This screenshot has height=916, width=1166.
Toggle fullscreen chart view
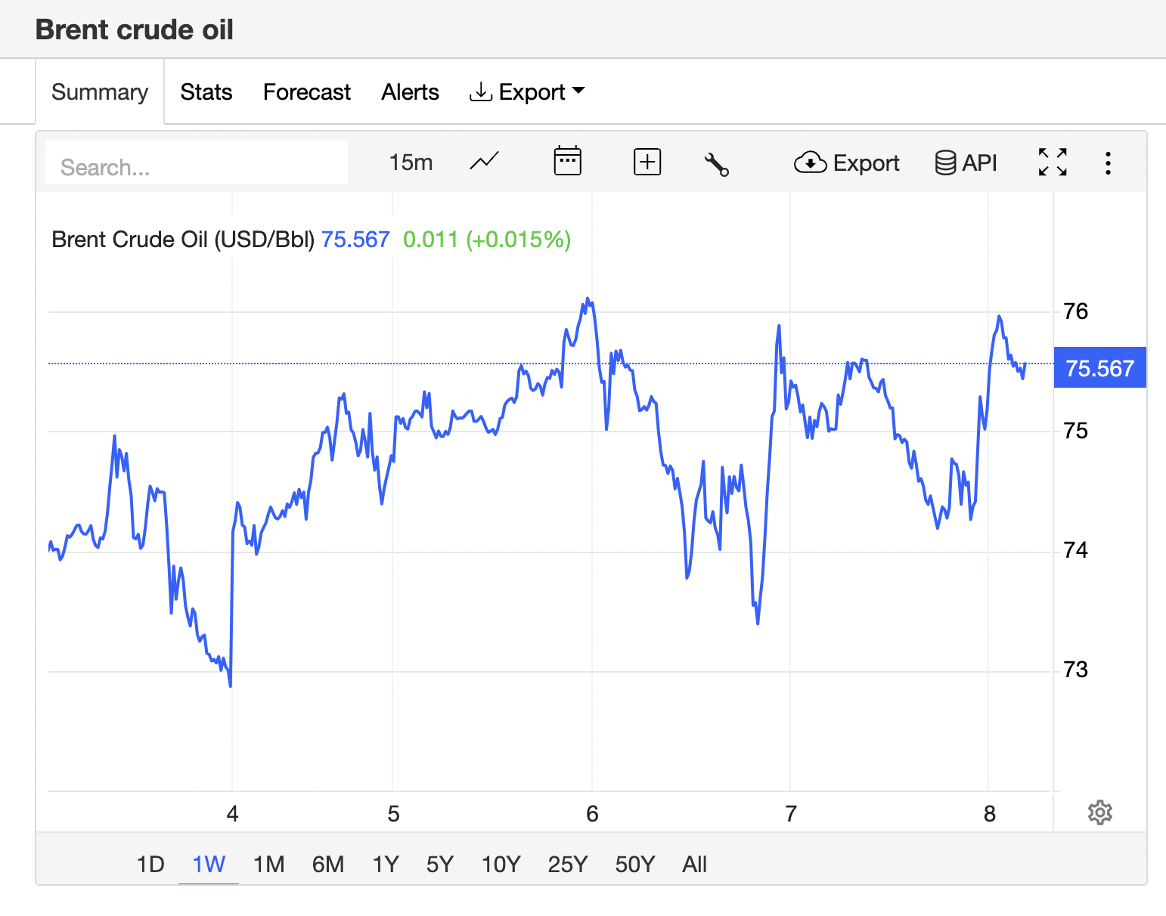coord(1053,162)
